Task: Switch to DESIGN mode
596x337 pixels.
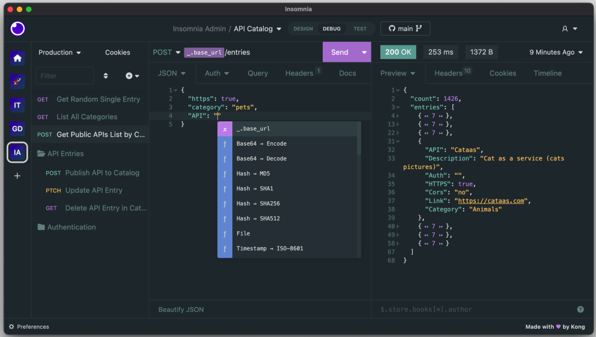Action: point(303,29)
